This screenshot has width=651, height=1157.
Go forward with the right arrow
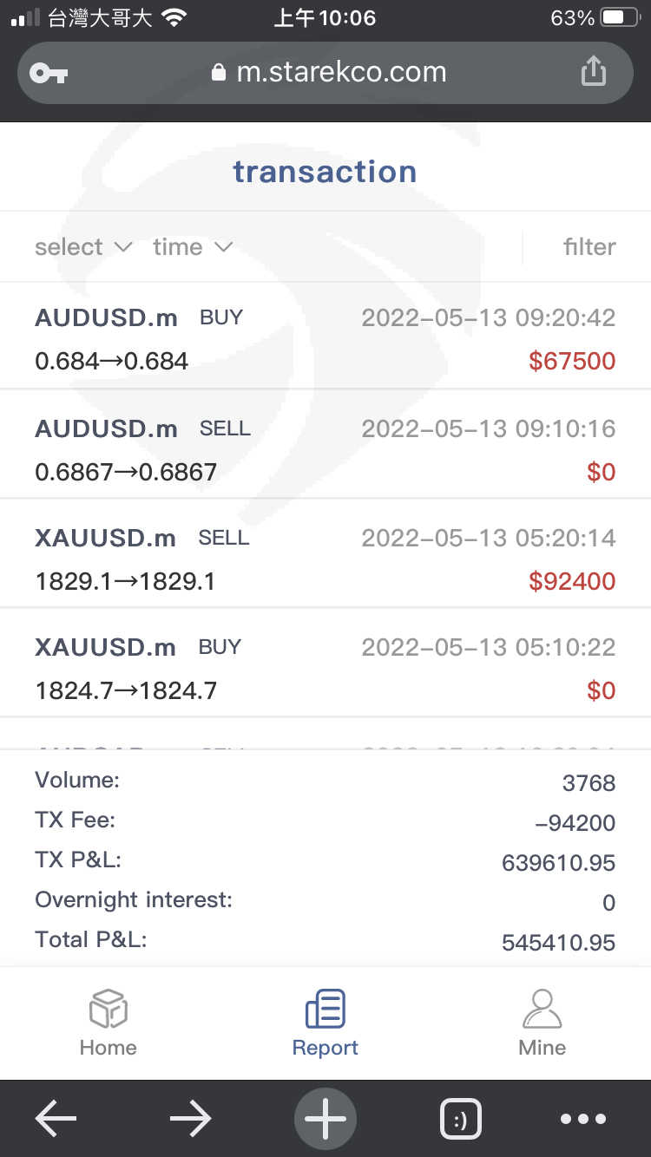(190, 1119)
